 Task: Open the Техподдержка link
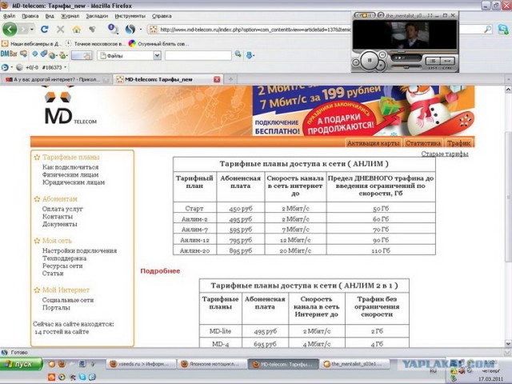coord(64,258)
